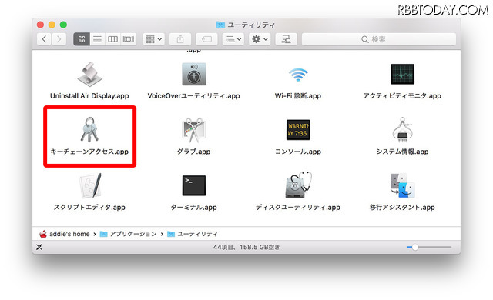Open Uninstall Air Display.app icon
The image size is (493, 300).
89,74
